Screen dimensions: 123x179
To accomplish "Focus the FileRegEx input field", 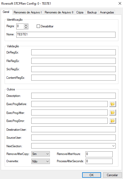I will [73, 61].
